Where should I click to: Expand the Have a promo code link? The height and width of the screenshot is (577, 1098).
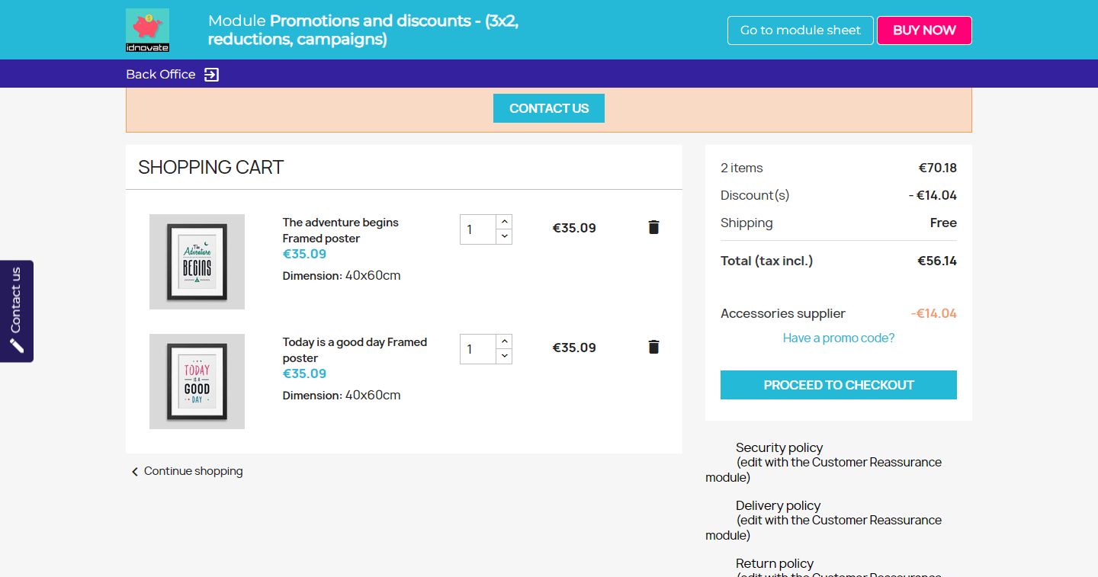[838, 338]
